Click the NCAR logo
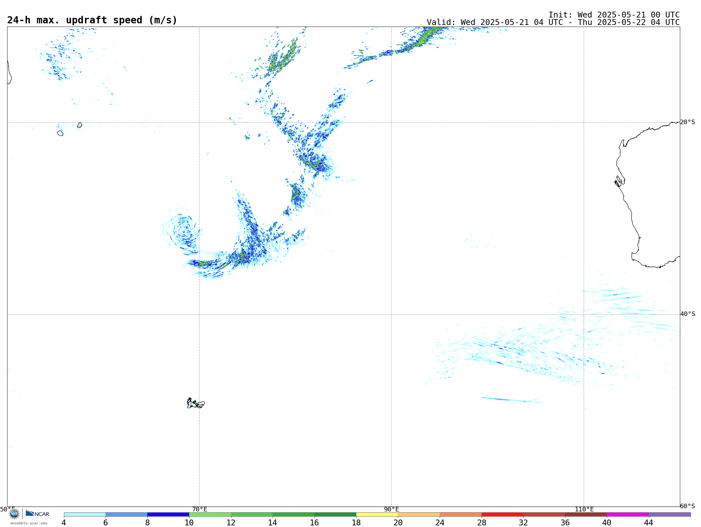Screen dimensions: 701x527 (37, 513)
